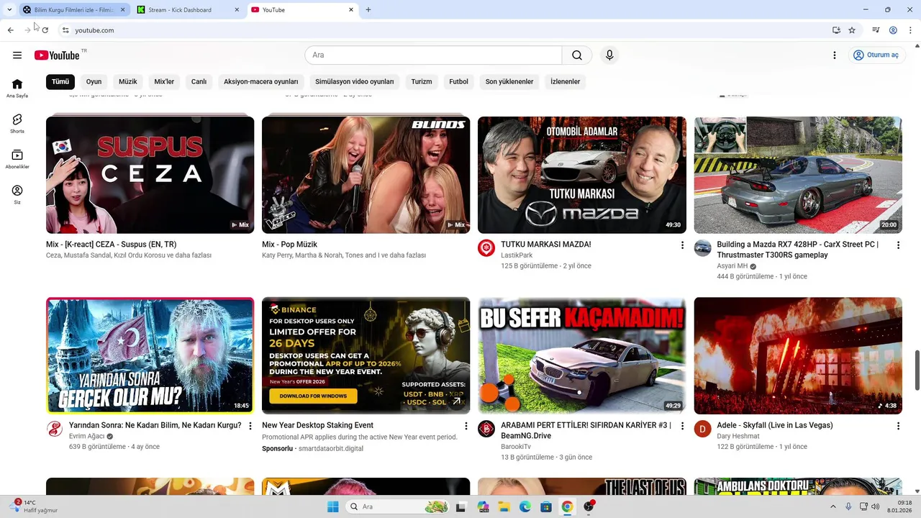
Task: Click the page vertical scrollbar thumb
Action: pos(917,371)
